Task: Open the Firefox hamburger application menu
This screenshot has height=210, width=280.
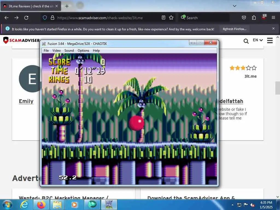Action: click(273, 17)
